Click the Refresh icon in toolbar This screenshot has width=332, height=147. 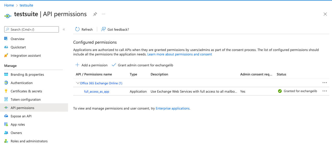77,29
